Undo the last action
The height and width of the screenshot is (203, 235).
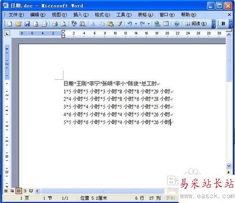(x=130, y=24)
